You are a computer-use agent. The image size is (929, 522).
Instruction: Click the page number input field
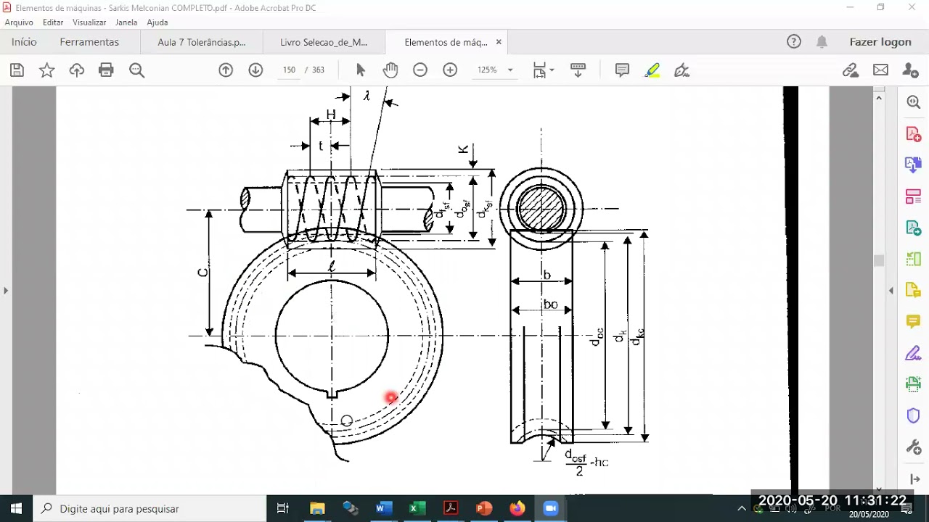289,70
